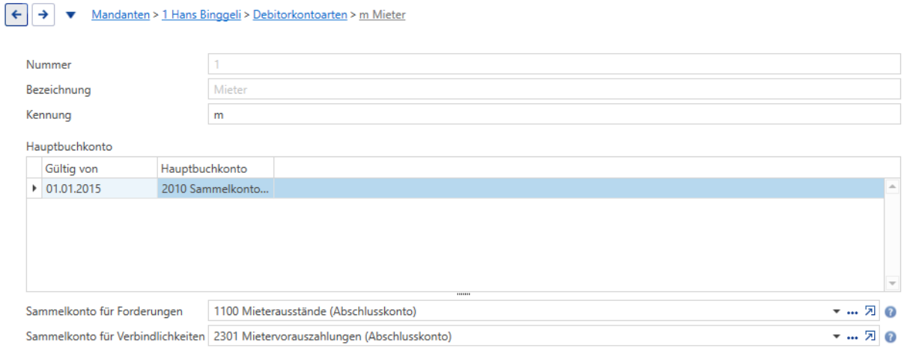Expand dropdown arrow for Verbindlichkeiten account
The height and width of the screenshot is (348, 904).
coord(837,336)
